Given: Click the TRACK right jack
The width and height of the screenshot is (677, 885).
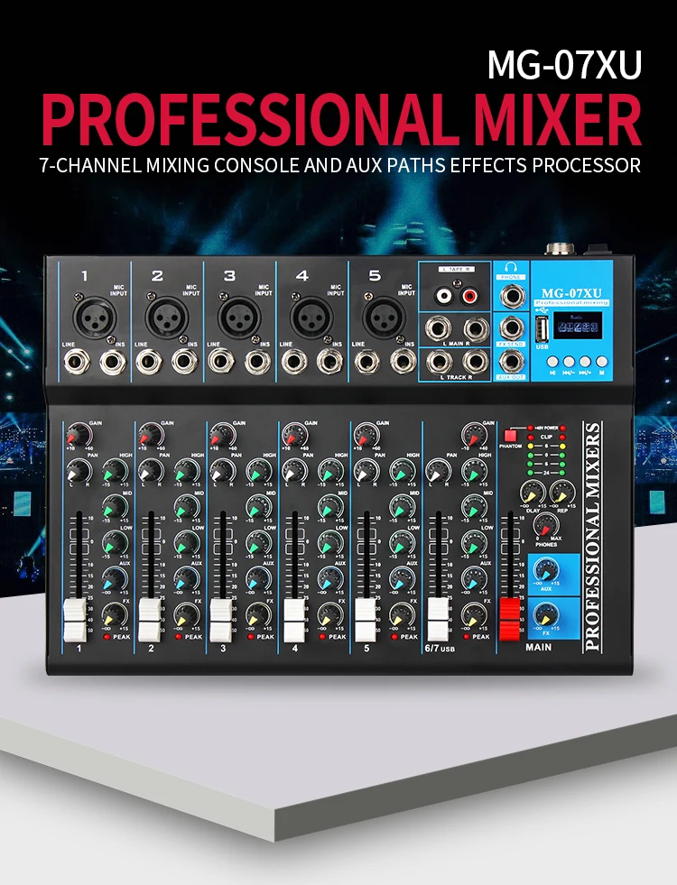Looking at the screenshot, I should (474, 363).
